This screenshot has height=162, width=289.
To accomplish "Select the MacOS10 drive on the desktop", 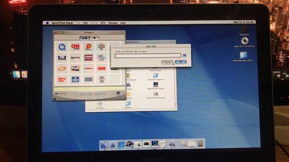I will [x=244, y=31].
